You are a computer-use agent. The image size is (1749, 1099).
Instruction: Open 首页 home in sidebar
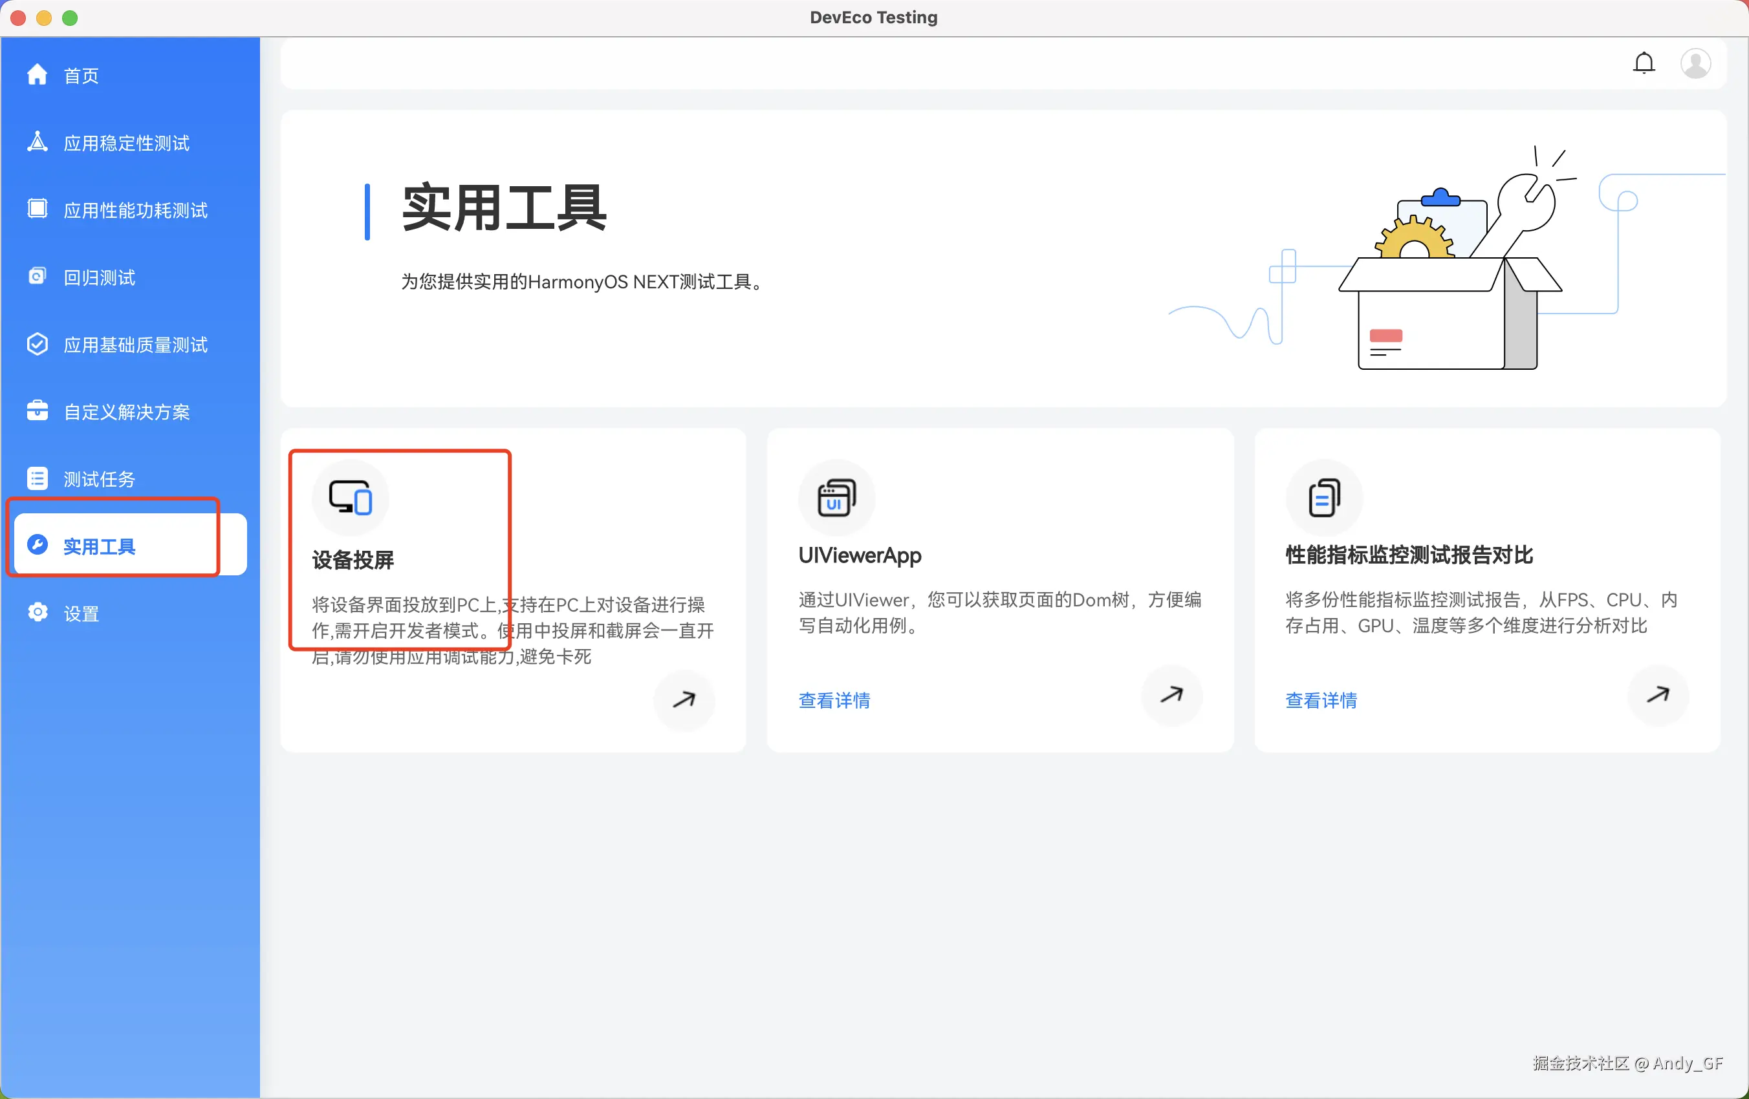pos(80,76)
